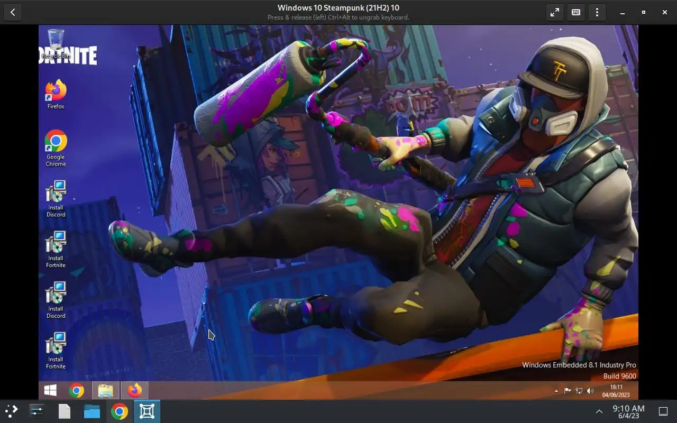Select Install Fortnite icon between the two Install Discord icons
677x423 pixels.
pos(56,250)
